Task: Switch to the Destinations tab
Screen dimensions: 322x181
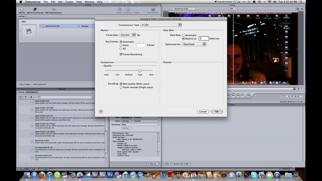Action: [32, 92]
